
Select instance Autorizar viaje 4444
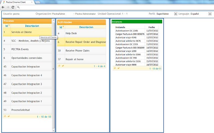[137, 65]
